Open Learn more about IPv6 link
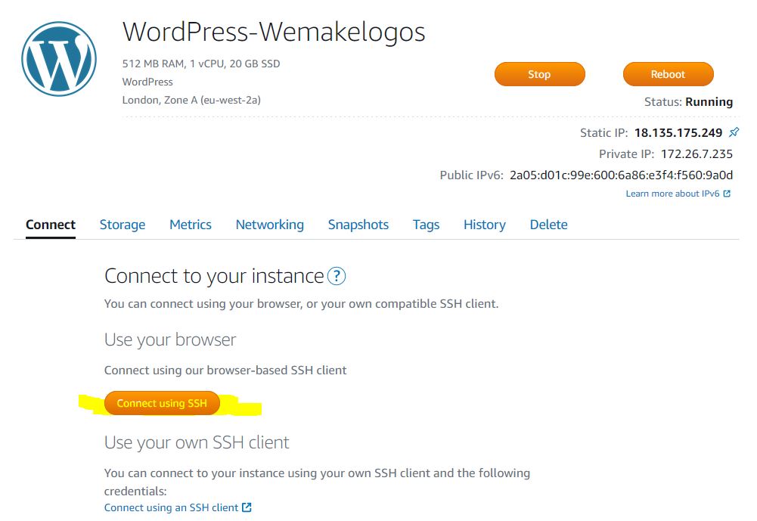Image resolution: width=757 pixels, height=521 pixels. pyautogui.click(x=672, y=194)
